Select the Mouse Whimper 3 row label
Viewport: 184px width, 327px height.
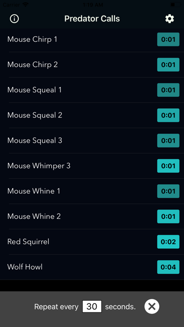[x=39, y=166]
